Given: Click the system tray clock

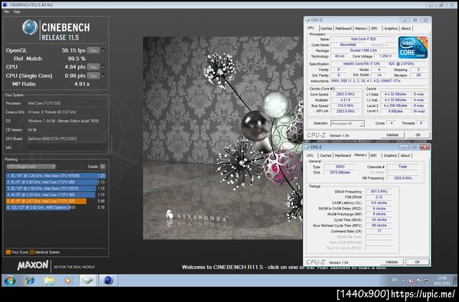Looking at the screenshot, I should 441,281.
